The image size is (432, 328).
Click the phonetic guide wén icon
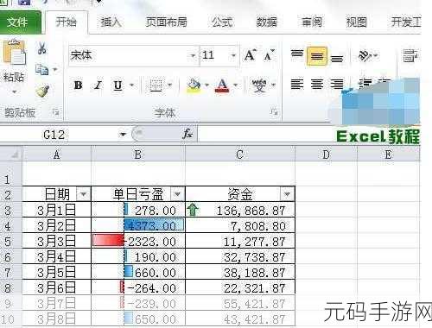coord(259,85)
